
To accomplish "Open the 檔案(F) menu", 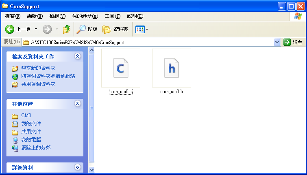I will (x=13, y=16).
